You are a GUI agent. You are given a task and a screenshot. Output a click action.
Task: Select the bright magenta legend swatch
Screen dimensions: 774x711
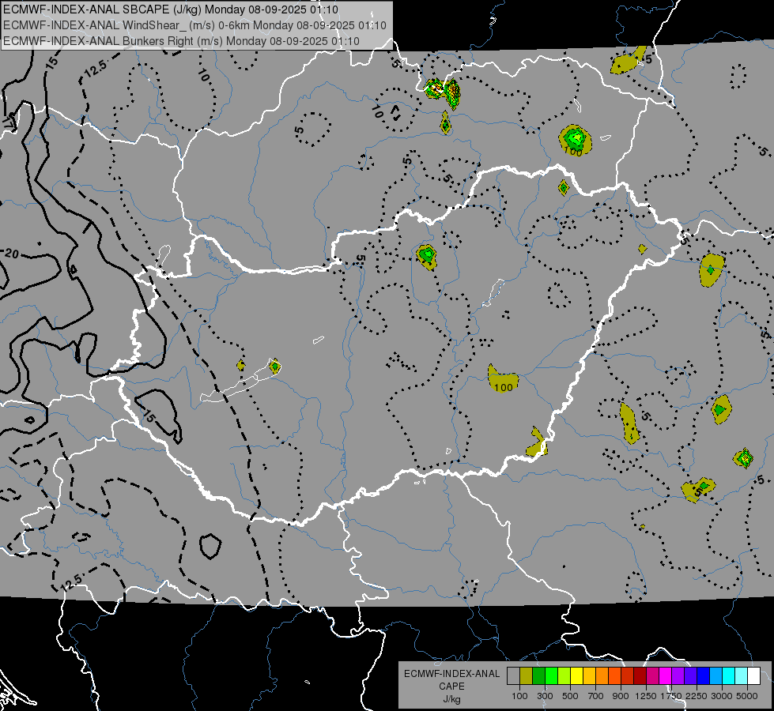[x=666, y=675]
